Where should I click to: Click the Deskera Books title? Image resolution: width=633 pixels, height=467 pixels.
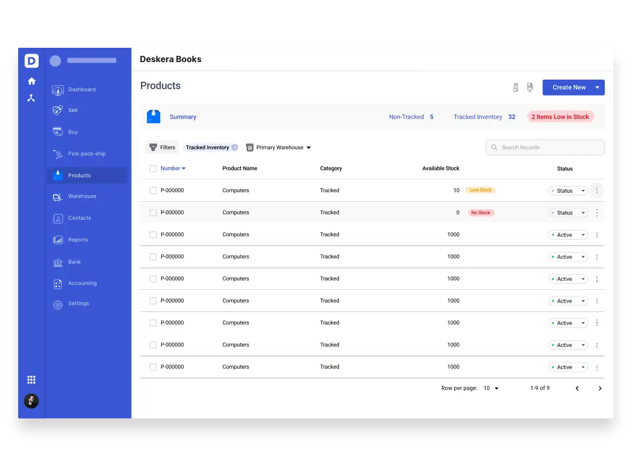171,59
